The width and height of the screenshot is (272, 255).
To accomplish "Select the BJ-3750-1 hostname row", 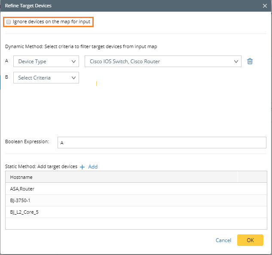I will coord(136,200).
